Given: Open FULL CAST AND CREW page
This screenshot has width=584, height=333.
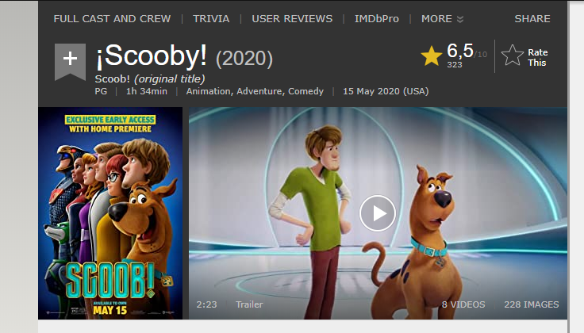Looking at the screenshot, I should click(x=112, y=18).
